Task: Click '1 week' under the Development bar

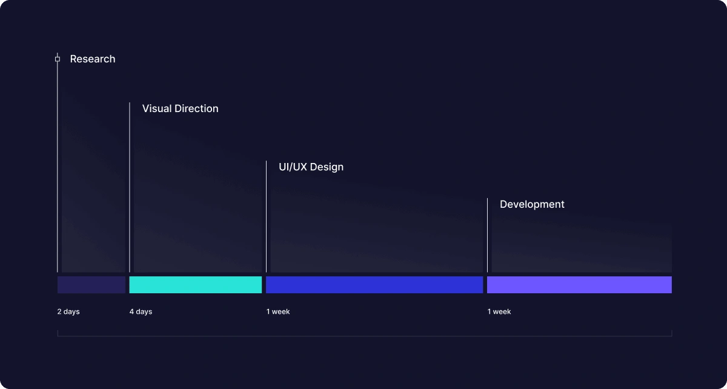Action: pos(499,311)
